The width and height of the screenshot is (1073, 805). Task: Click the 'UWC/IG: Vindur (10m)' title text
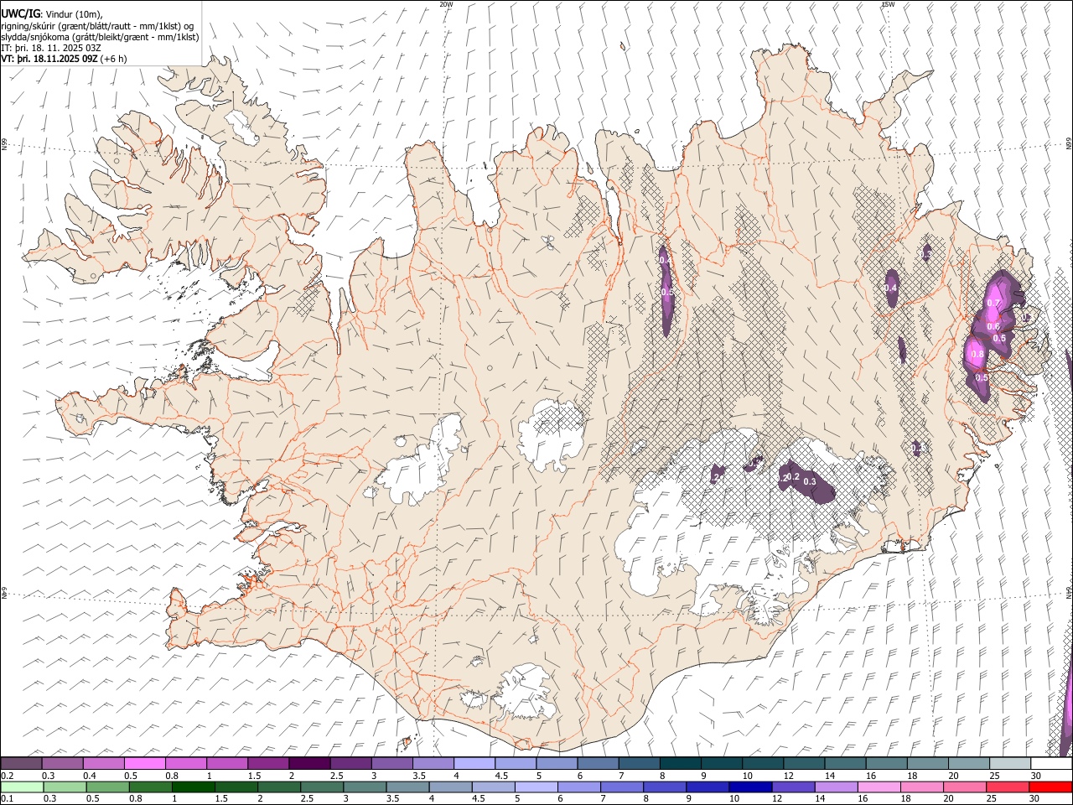click(52, 13)
